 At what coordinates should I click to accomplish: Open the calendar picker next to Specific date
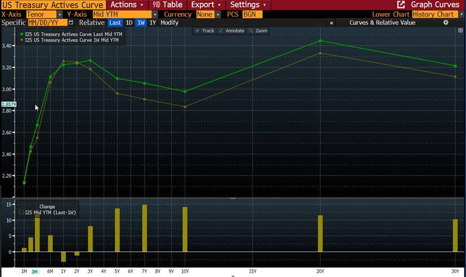[x=71, y=23]
